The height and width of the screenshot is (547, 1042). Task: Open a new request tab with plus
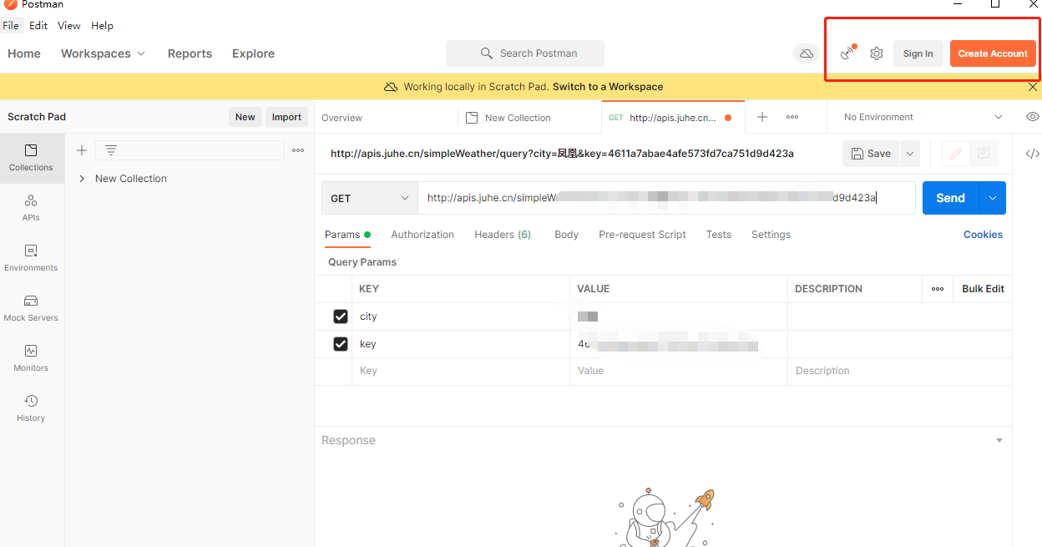(762, 117)
